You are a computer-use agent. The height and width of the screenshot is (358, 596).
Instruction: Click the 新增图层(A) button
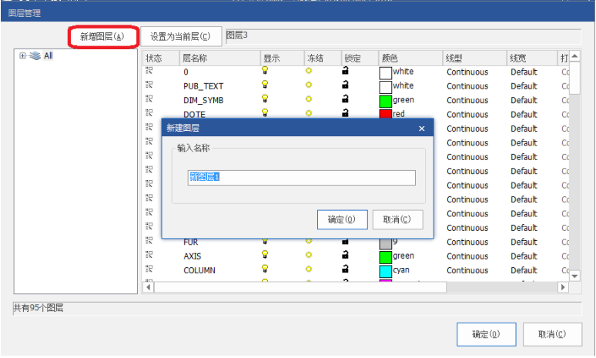pyautogui.click(x=102, y=36)
